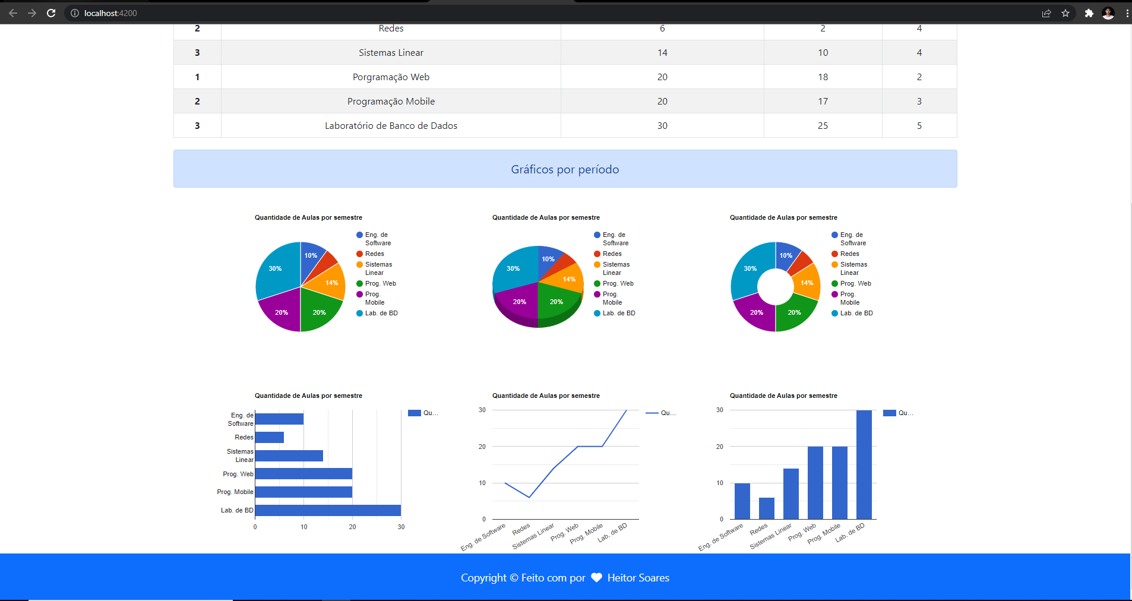The image size is (1132, 601).
Task: Click the Redes horizontal bar
Action: pyautogui.click(x=270, y=437)
